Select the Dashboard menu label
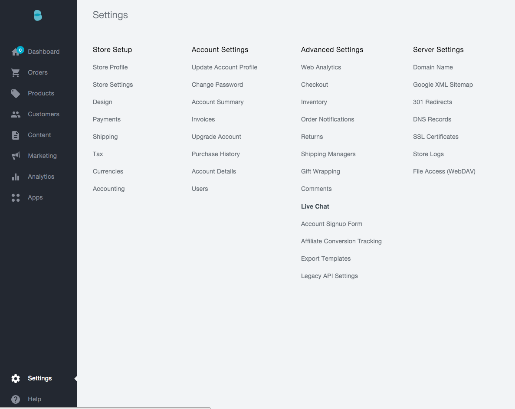Screen dimensions: 515x409 [43, 52]
